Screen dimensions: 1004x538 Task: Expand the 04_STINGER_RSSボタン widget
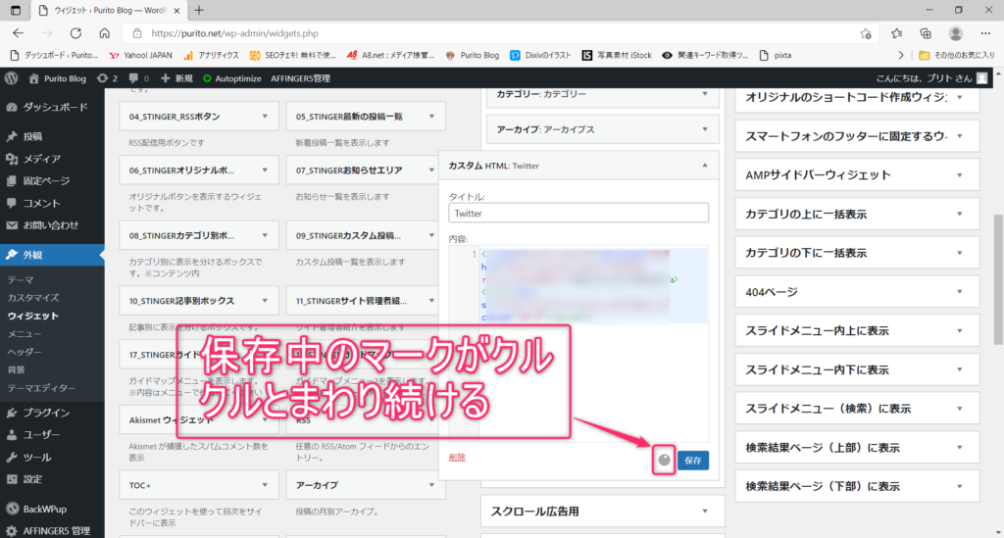[x=265, y=117]
